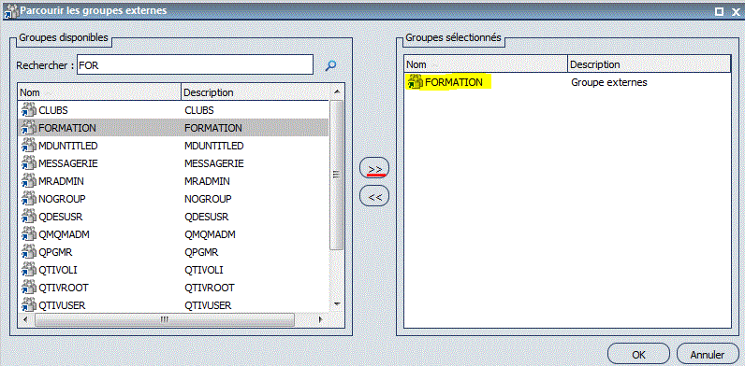
Task: Click the horizontal scrollbar thumb
Action: tap(164, 318)
